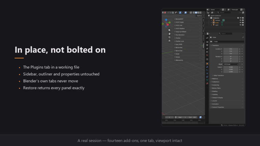Open the Material properties tab icon

207,83
